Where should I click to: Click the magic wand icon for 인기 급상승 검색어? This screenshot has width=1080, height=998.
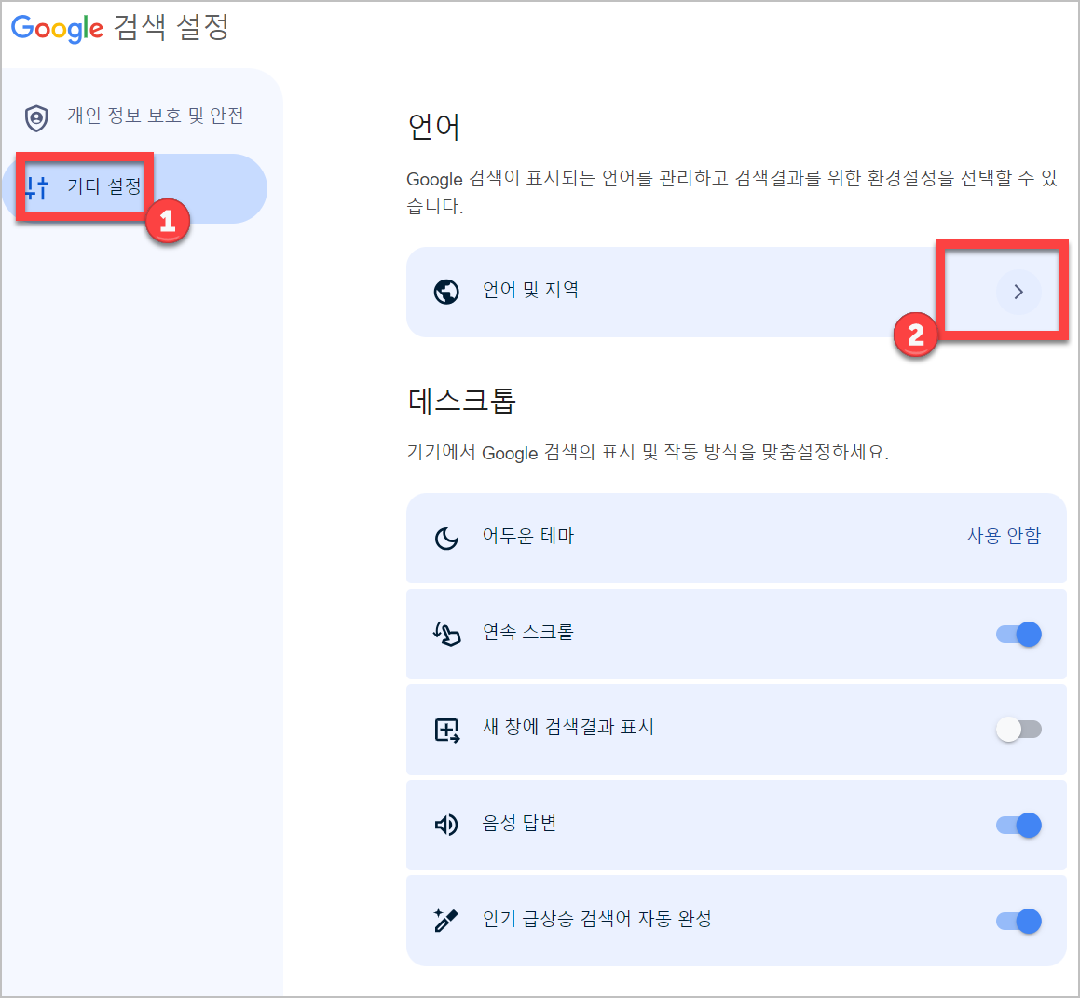[x=446, y=920]
